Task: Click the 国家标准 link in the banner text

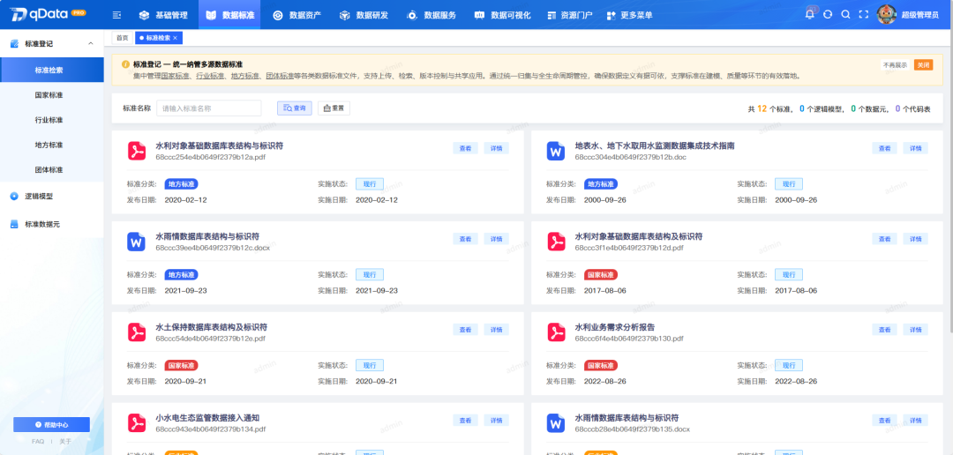Action: (175, 77)
